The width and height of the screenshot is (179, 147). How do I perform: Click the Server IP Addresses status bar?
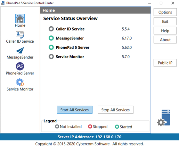[x=89, y=137]
